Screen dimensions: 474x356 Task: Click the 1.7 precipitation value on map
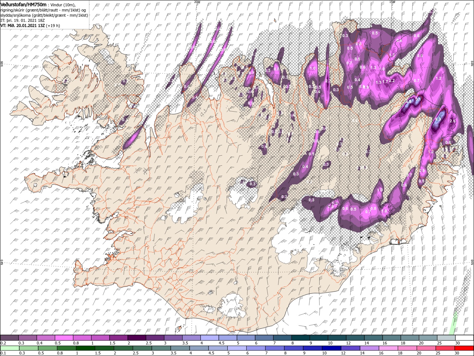(385, 82)
